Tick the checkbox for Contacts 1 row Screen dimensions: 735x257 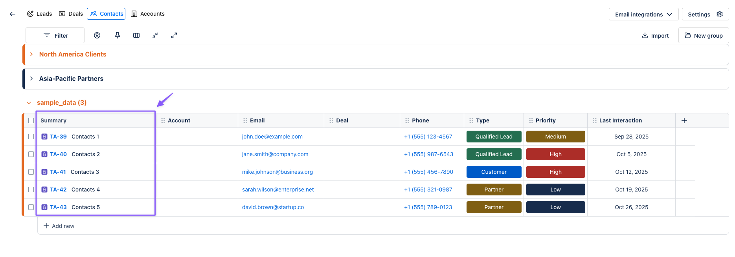pos(31,137)
